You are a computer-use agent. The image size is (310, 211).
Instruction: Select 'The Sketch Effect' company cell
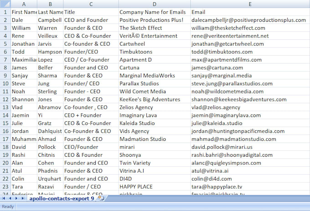[x=155, y=28]
